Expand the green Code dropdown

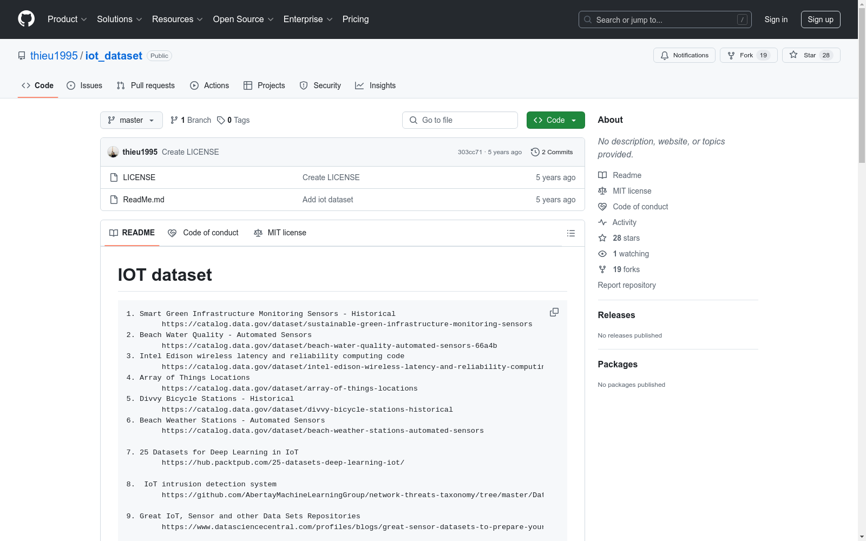tap(555, 120)
